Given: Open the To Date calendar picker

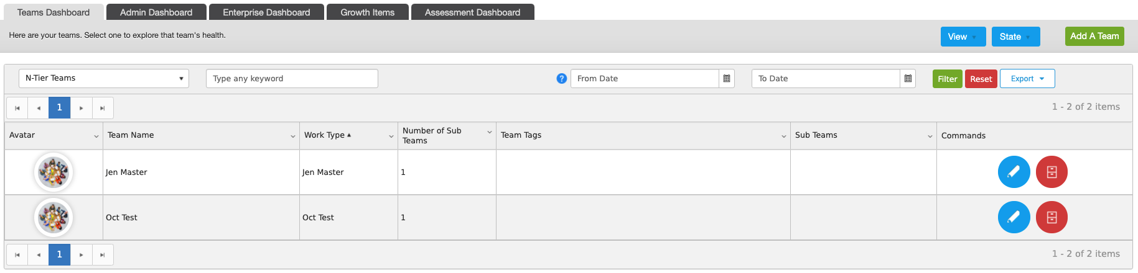Looking at the screenshot, I should [908, 79].
